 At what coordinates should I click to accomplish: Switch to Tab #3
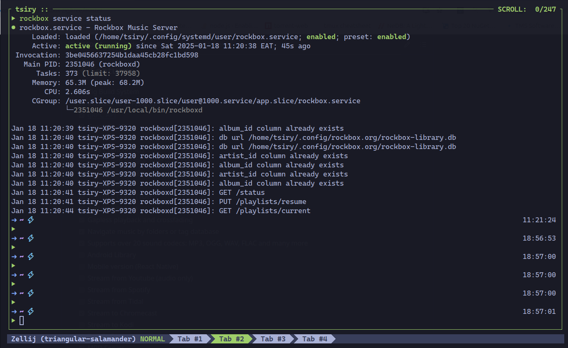click(x=272, y=339)
